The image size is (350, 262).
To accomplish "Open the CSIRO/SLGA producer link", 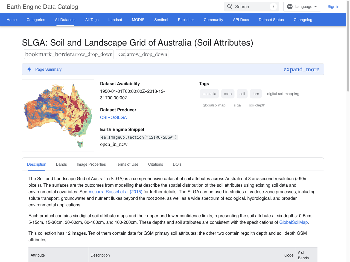I will click(113, 117).
